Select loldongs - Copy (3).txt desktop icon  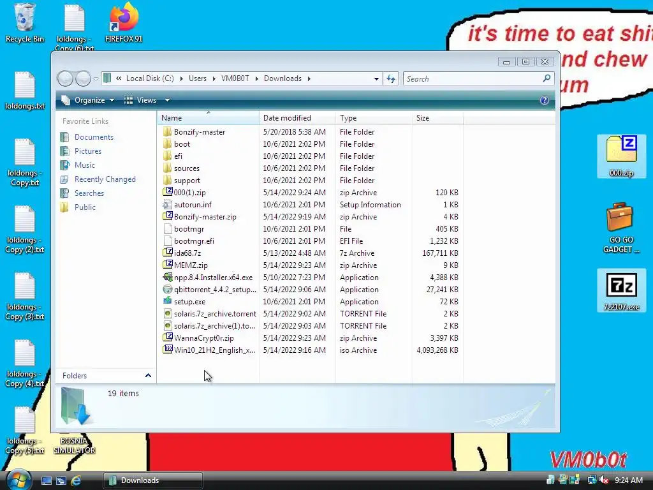25,296
